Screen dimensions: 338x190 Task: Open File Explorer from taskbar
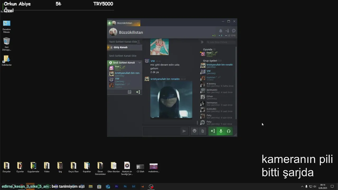point(91,187)
